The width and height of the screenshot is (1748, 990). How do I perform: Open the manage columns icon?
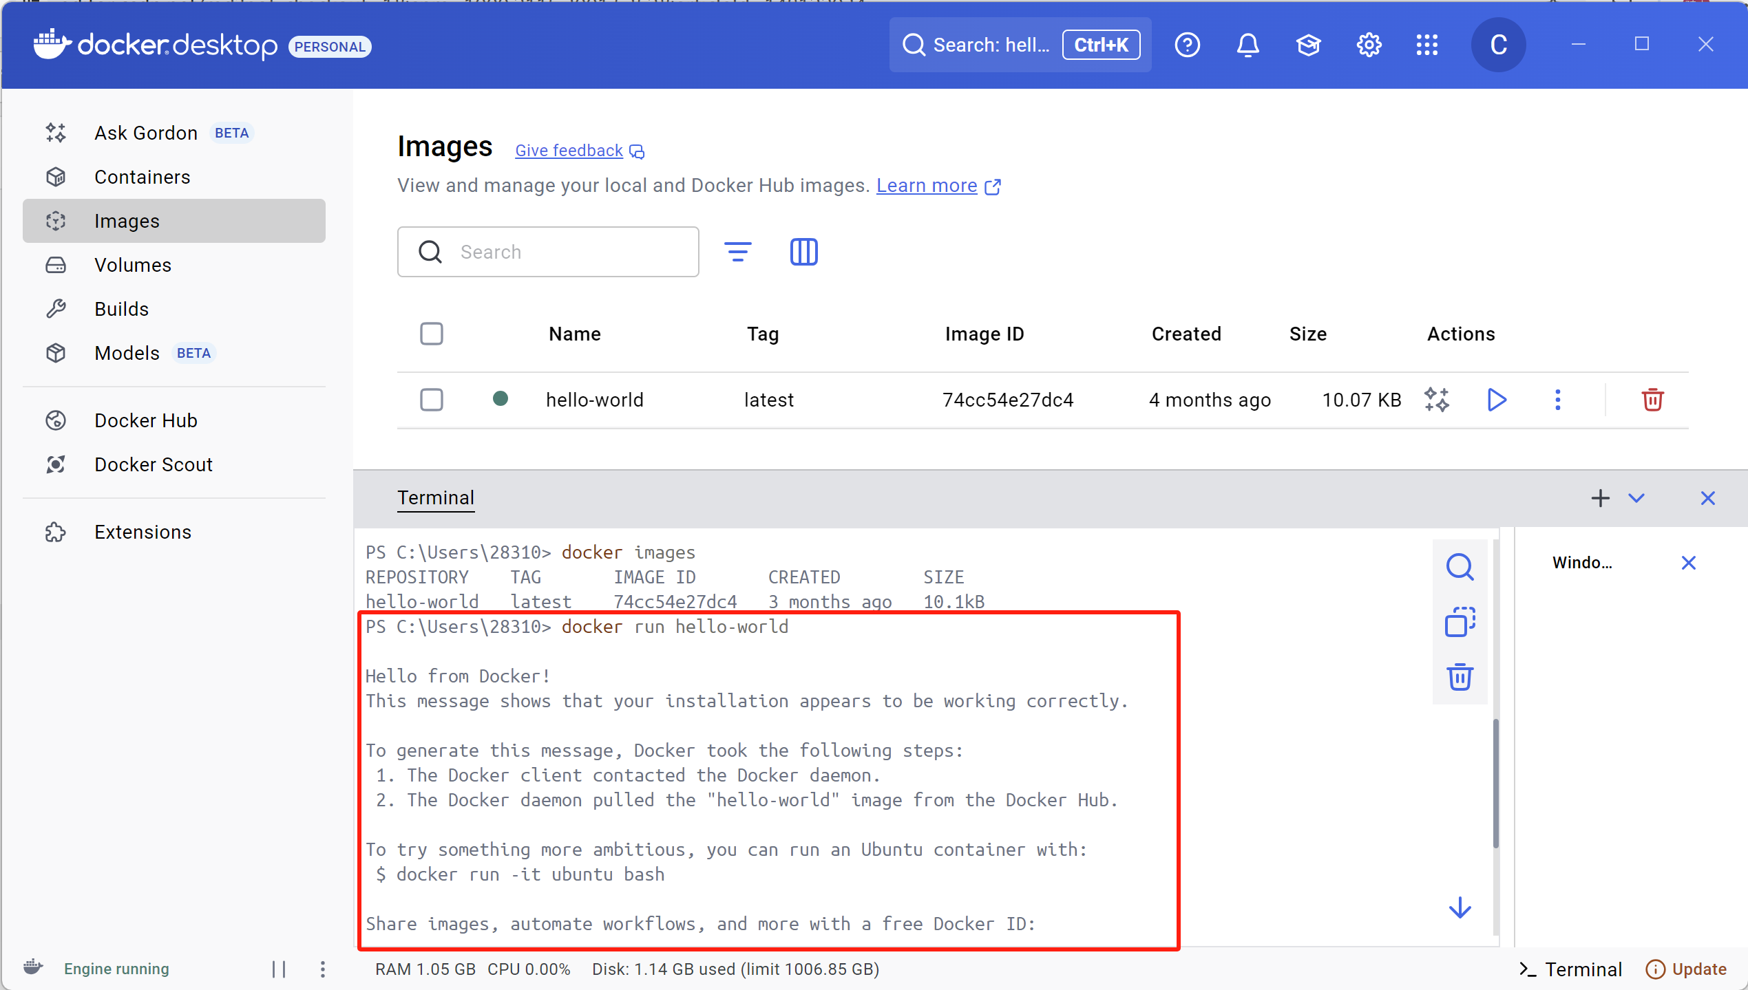tap(803, 252)
